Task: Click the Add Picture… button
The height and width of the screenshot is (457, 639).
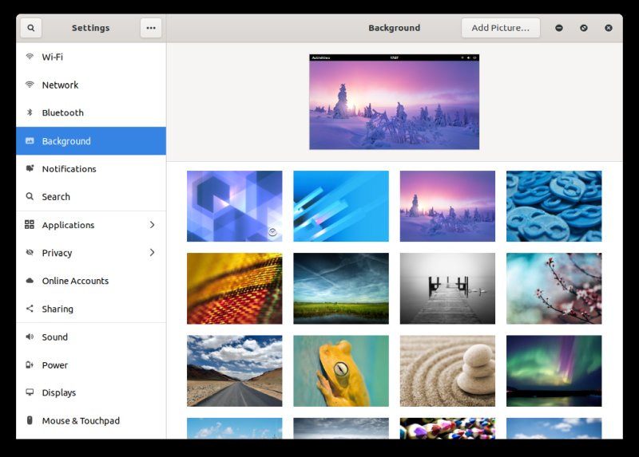Action: click(x=500, y=28)
